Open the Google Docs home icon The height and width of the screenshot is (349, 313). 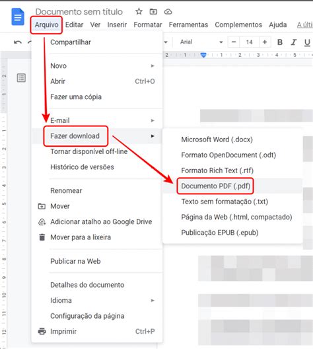[18, 17]
